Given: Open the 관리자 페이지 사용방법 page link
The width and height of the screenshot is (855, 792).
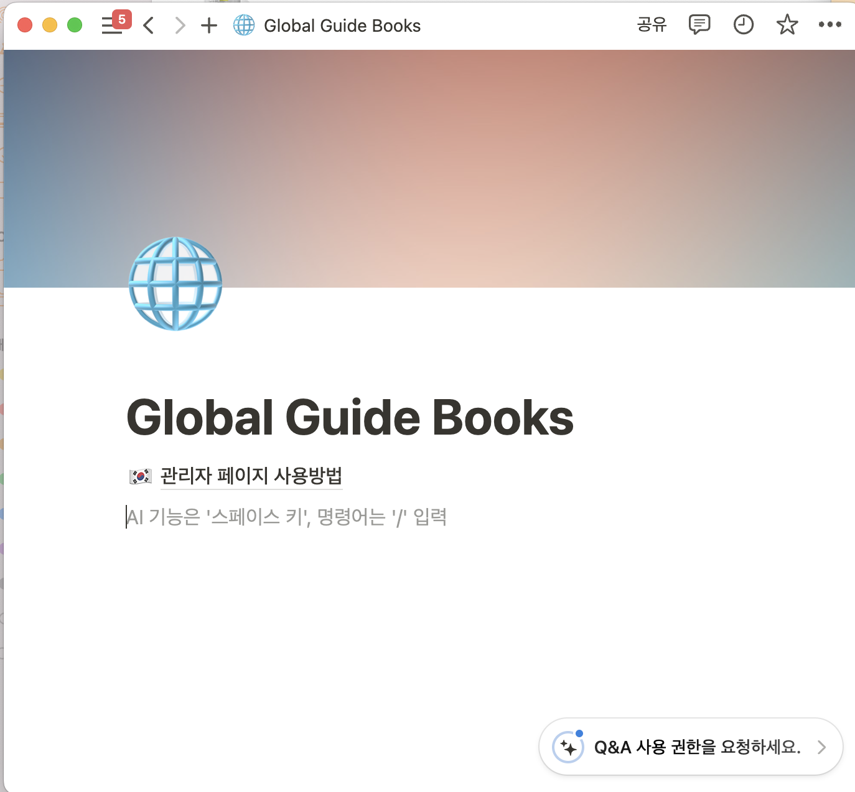Looking at the screenshot, I should [x=251, y=476].
